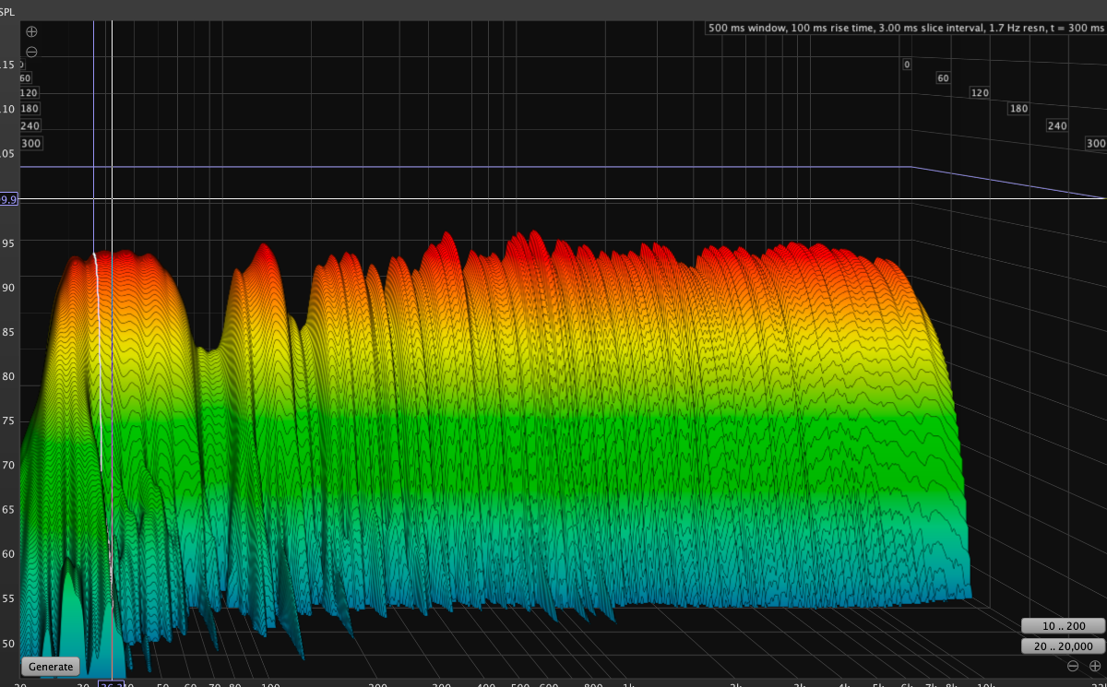Click the vertical zoom in plus icon

[31, 31]
